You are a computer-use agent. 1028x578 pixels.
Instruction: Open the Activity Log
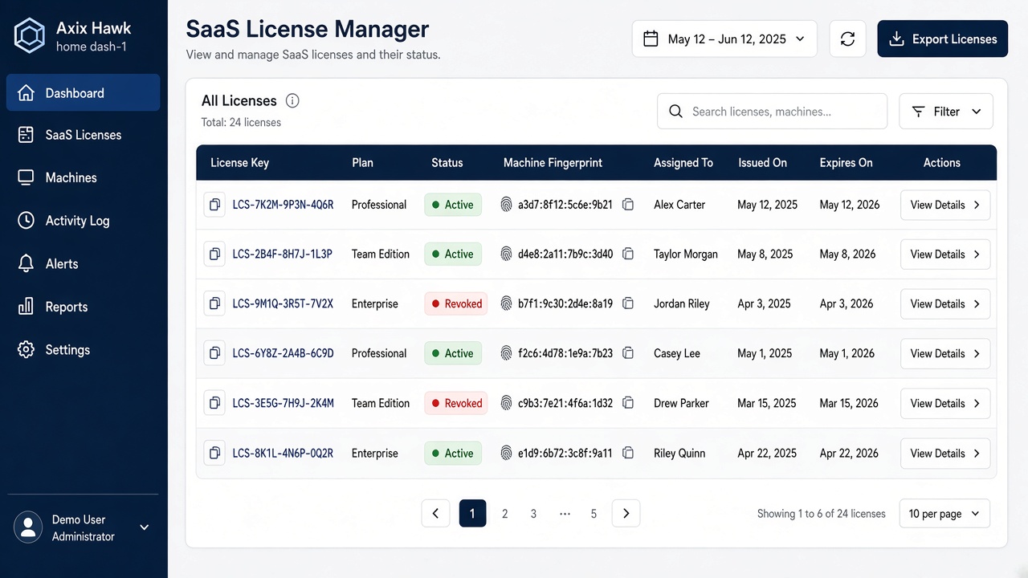(x=84, y=221)
